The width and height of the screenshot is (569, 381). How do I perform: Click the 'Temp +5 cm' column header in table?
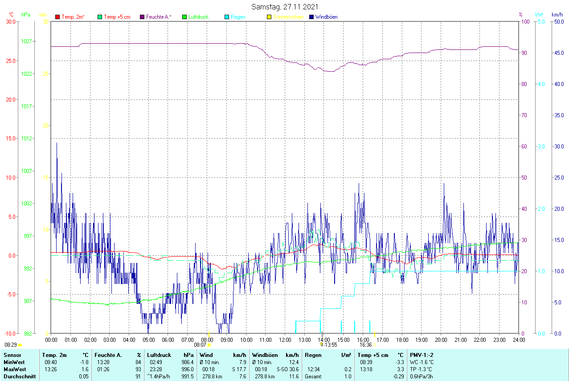(x=373, y=355)
